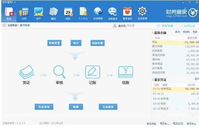Screen dimensions: 199x128
Task: Click the 初始余额 button
Action: point(97,43)
